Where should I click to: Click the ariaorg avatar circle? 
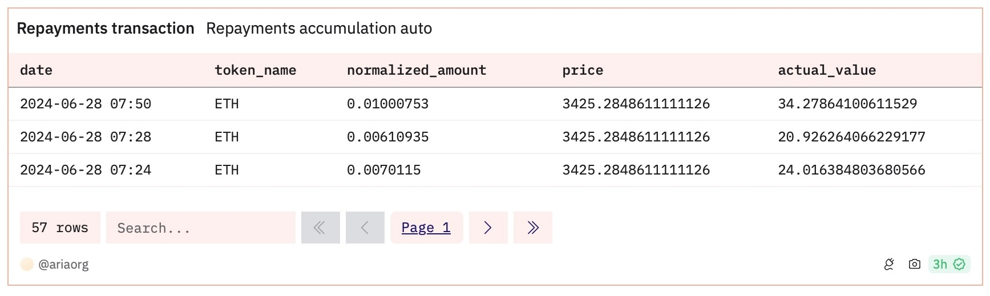27,264
